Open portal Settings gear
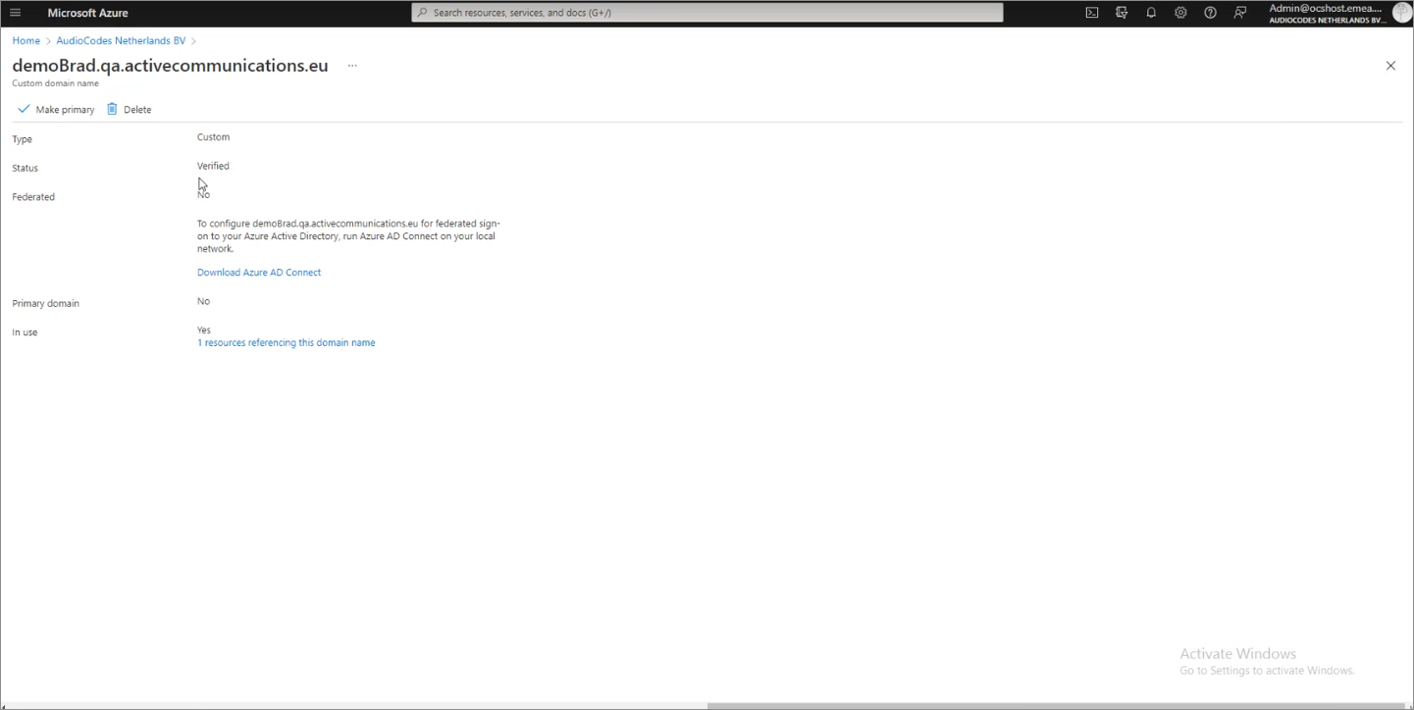1414x710 pixels. pyautogui.click(x=1180, y=13)
